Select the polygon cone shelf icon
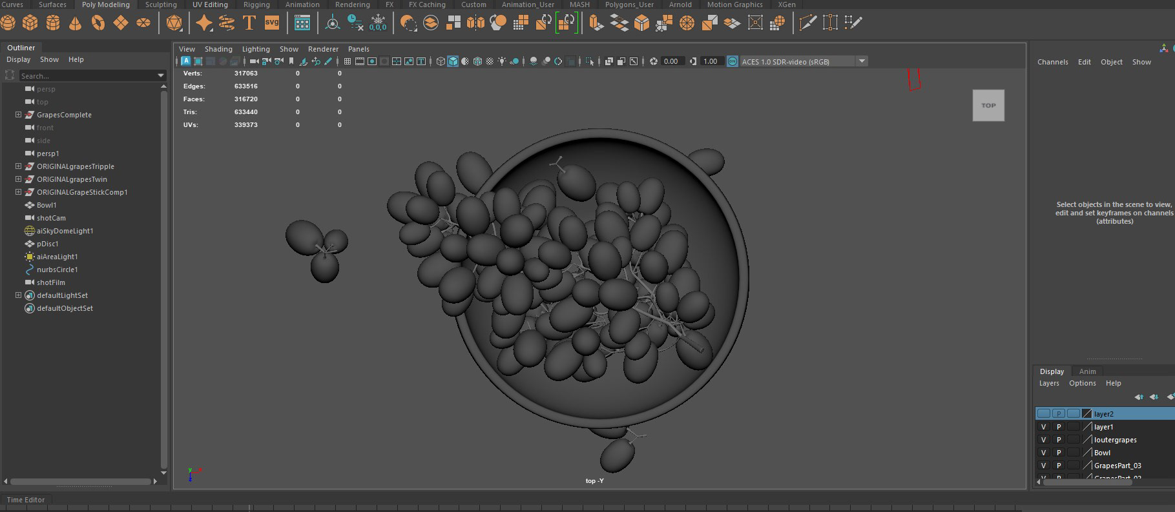This screenshot has height=512, width=1175. point(76,23)
